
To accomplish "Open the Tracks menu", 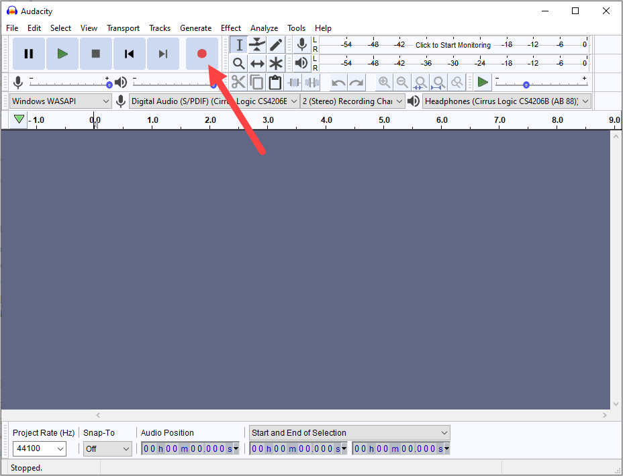I will (x=160, y=28).
